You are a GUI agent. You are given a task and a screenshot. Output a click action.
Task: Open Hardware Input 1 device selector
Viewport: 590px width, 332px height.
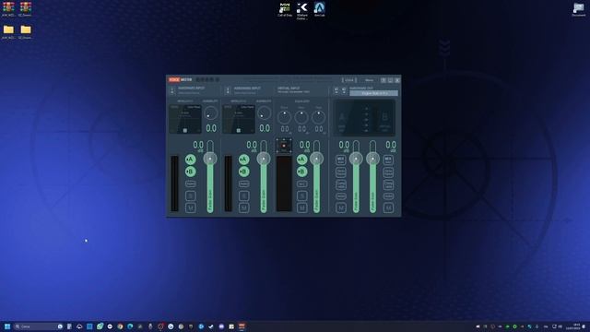point(172,90)
